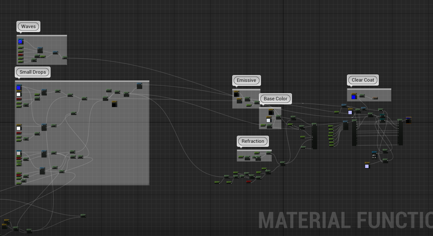Select the Clear Coat comment bubble
Viewport: 433px width, 236px height.
pos(363,80)
